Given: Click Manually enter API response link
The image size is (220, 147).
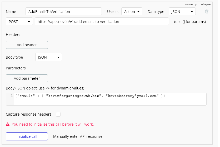Looking at the screenshot, I should pyautogui.click(x=78, y=136).
